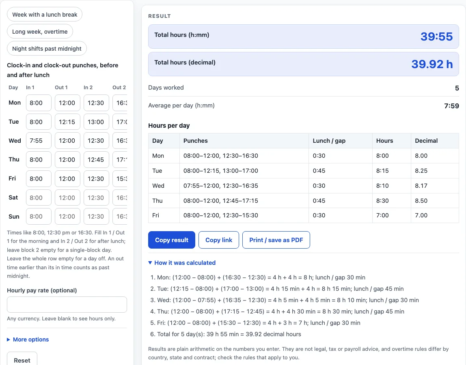Fill Saturday's In 1 time field
This screenshot has width=466, height=365.
[39, 198]
